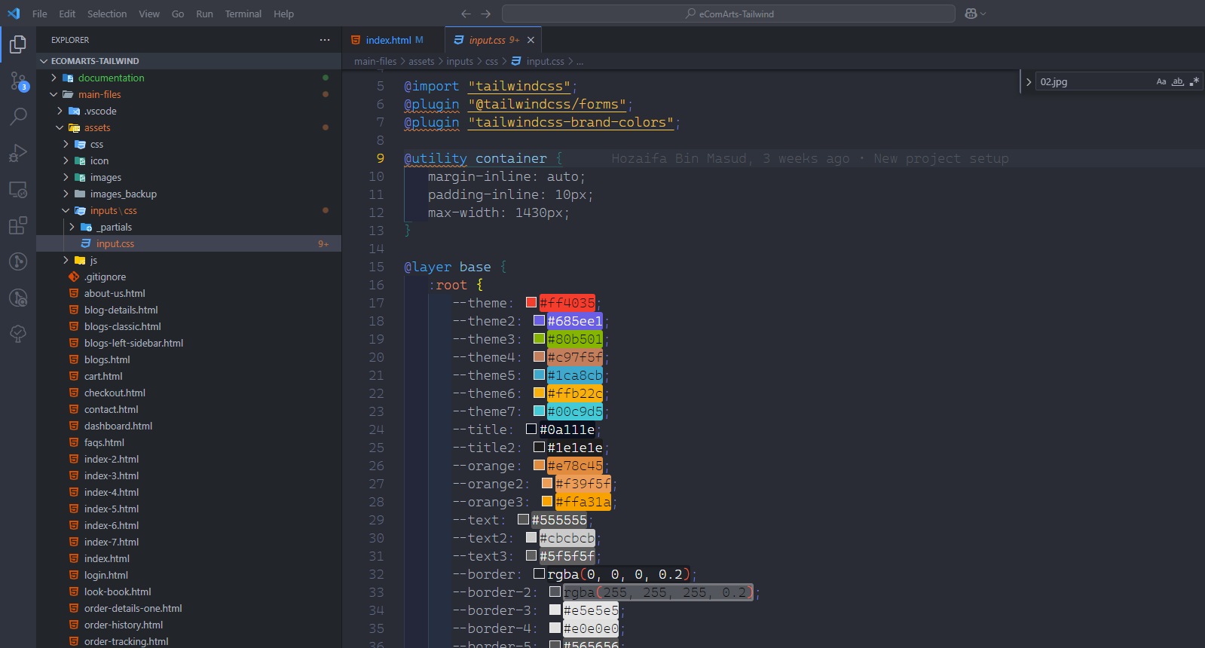Click the css breadcrumb segment
The height and width of the screenshot is (648, 1205).
491,61
